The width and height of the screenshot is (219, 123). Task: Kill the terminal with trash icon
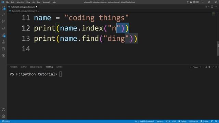coord(209,67)
